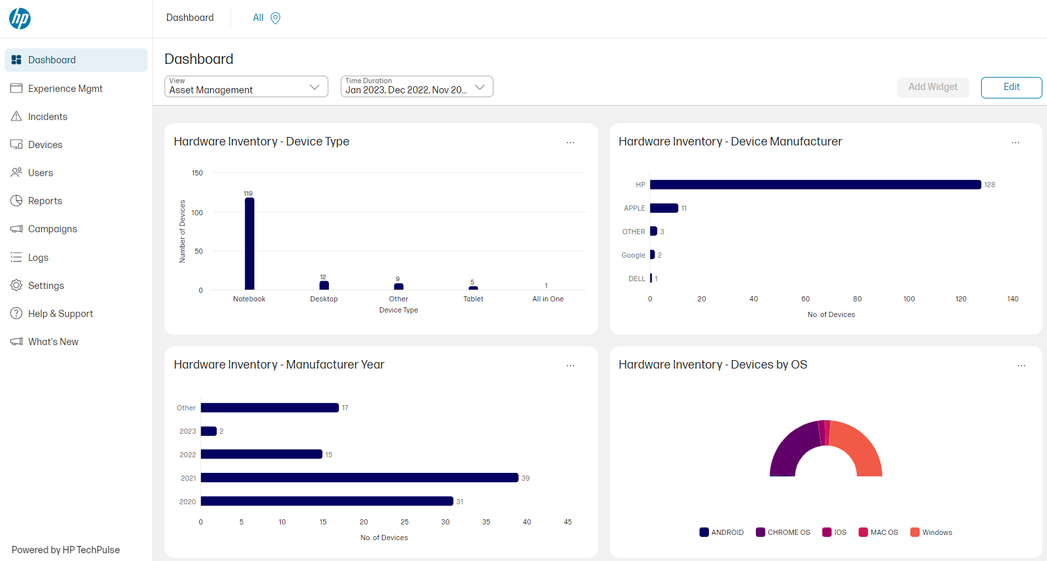Click 'Hardware Inventory - Device Type' widget title
This screenshot has width=1047, height=561.
point(261,142)
